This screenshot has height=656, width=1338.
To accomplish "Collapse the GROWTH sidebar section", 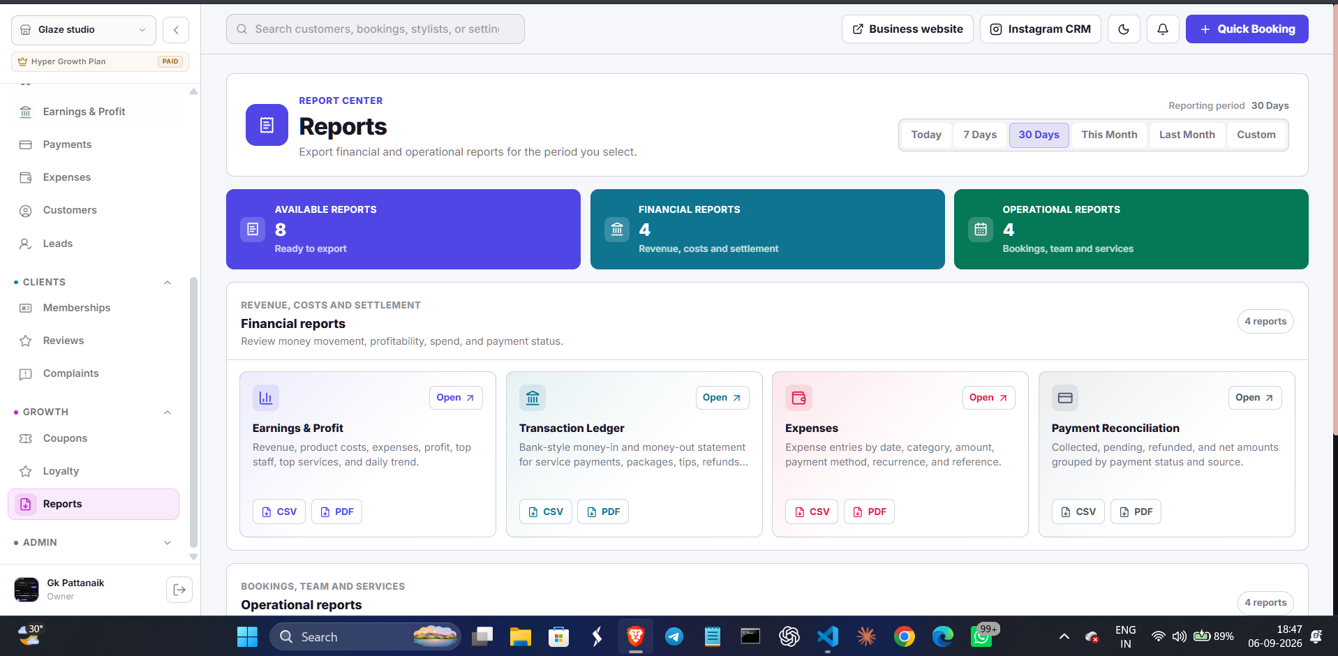I will pyautogui.click(x=168, y=412).
